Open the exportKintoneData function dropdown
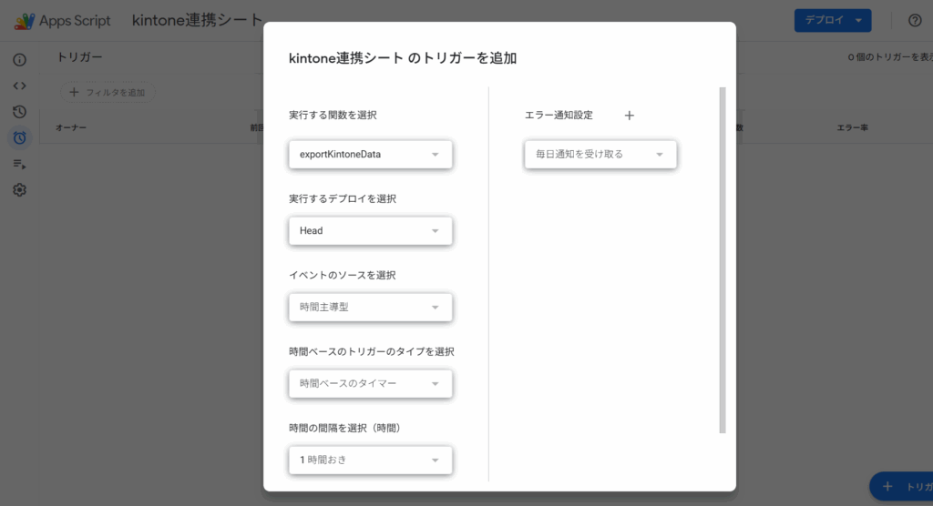This screenshot has height=506, width=933. [x=370, y=155]
